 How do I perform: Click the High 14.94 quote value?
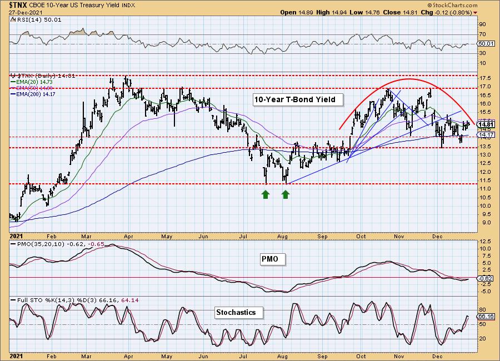(331, 12)
